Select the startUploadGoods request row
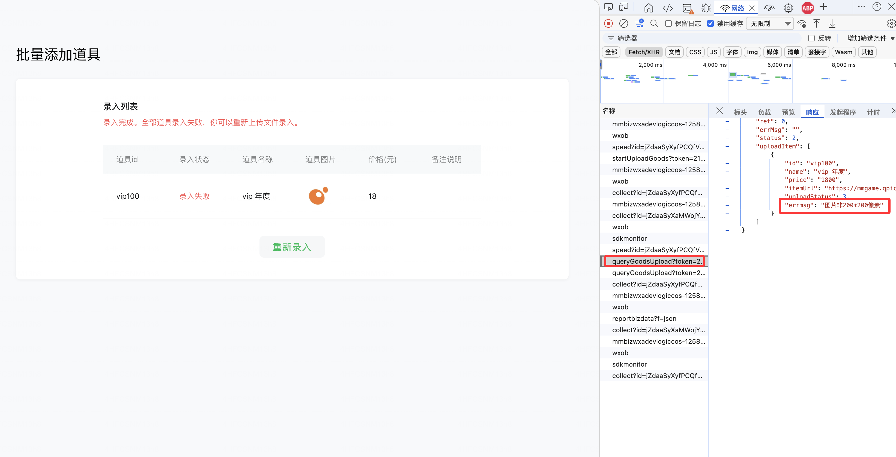896x457 pixels. [658, 158]
